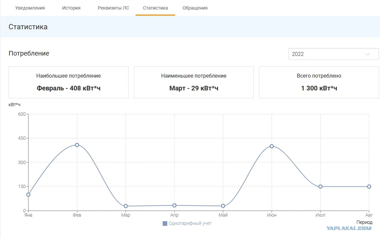
Task: Click the June peak data point
Action: coord(272,146)
